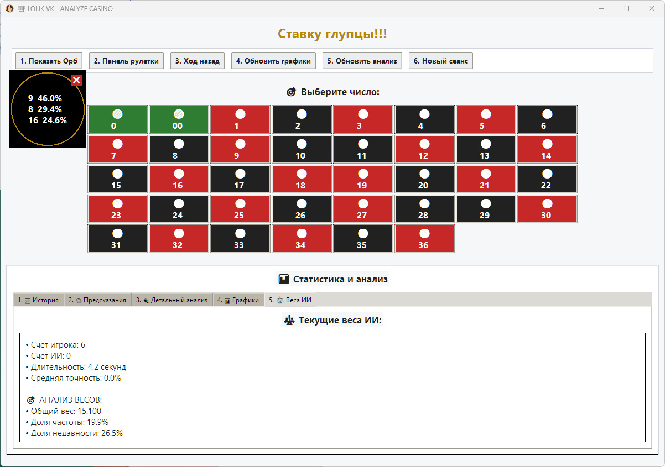Viewport: 665px width, 467px height.
Task: Choose red number 25
Action: coord(240,209)
